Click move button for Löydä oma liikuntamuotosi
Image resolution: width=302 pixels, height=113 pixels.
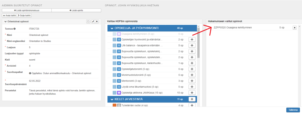coord(192,87)
